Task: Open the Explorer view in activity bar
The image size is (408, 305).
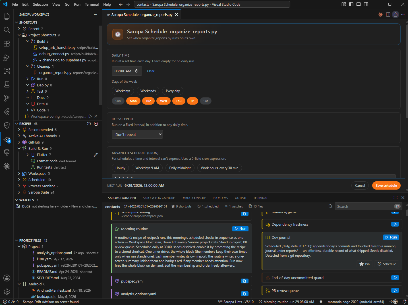Action: [7, 16]
